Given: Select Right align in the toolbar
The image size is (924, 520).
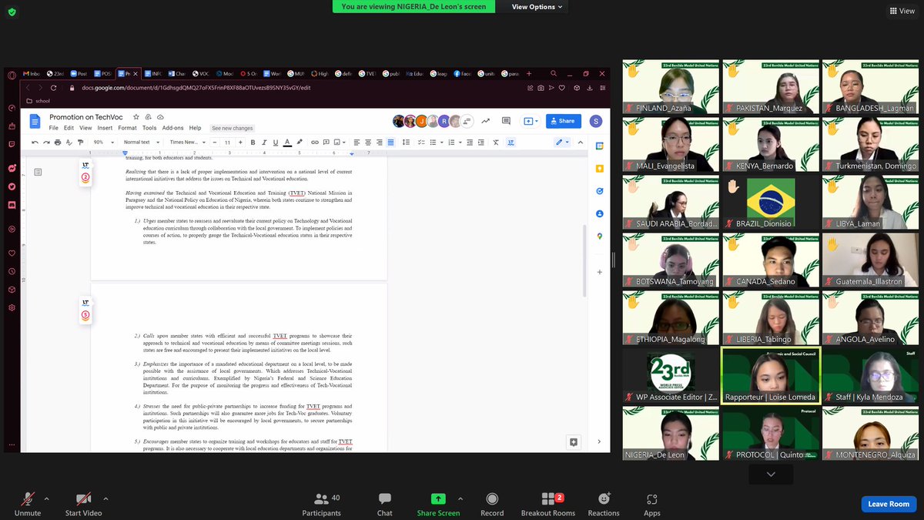Looking at the screenshot, I should point(380,142).
